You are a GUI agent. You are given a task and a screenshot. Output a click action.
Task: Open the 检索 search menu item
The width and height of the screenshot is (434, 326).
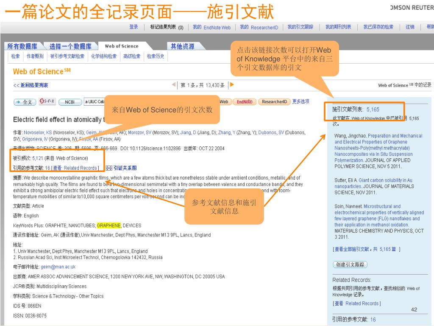click(x=16, y=56)
